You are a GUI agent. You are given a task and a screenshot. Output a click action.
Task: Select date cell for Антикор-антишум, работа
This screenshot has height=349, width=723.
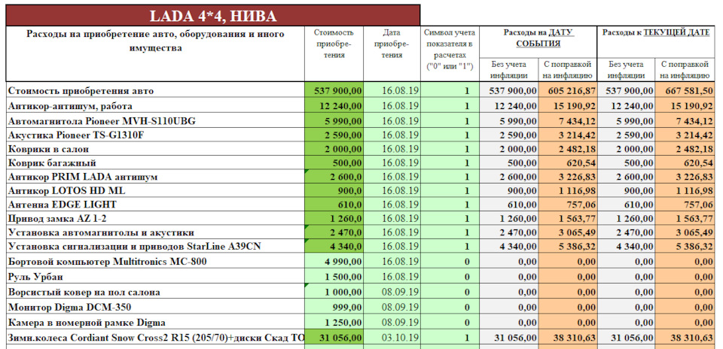[392, 106]
